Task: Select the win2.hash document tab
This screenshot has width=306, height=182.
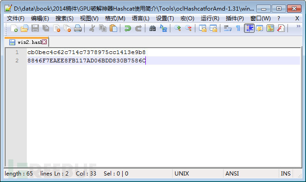Action: (27, 42)
